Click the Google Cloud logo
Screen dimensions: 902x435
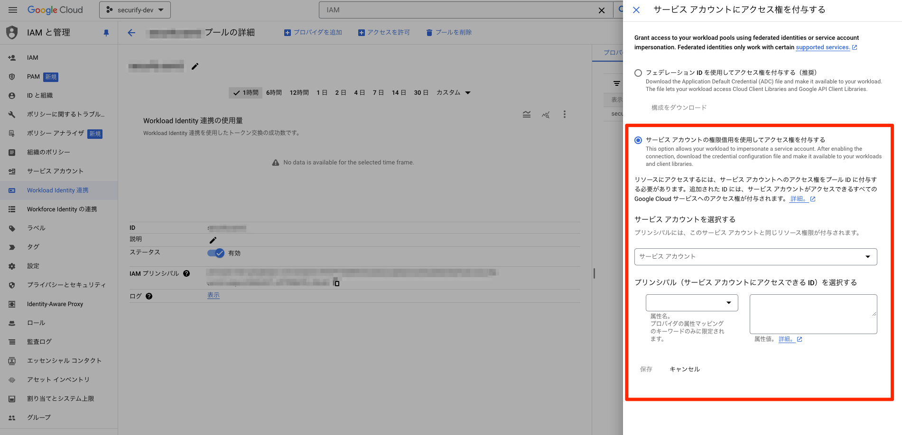[x=55, y=10]
